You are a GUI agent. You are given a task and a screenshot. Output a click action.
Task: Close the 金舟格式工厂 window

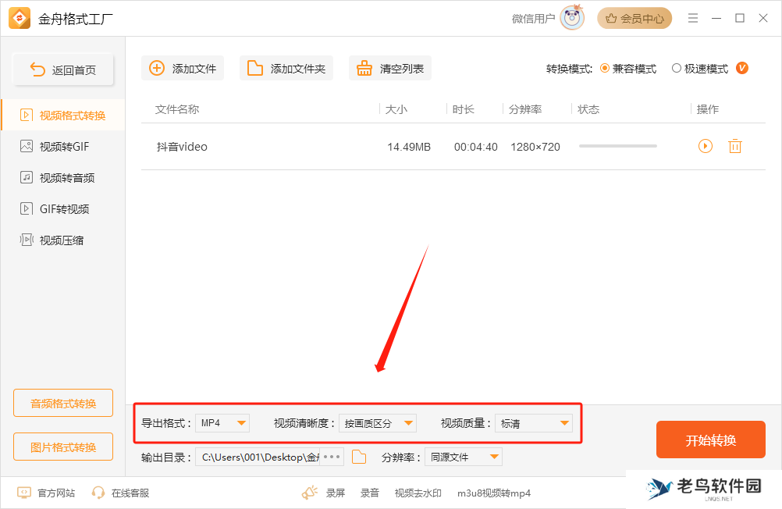click(763, 19)
